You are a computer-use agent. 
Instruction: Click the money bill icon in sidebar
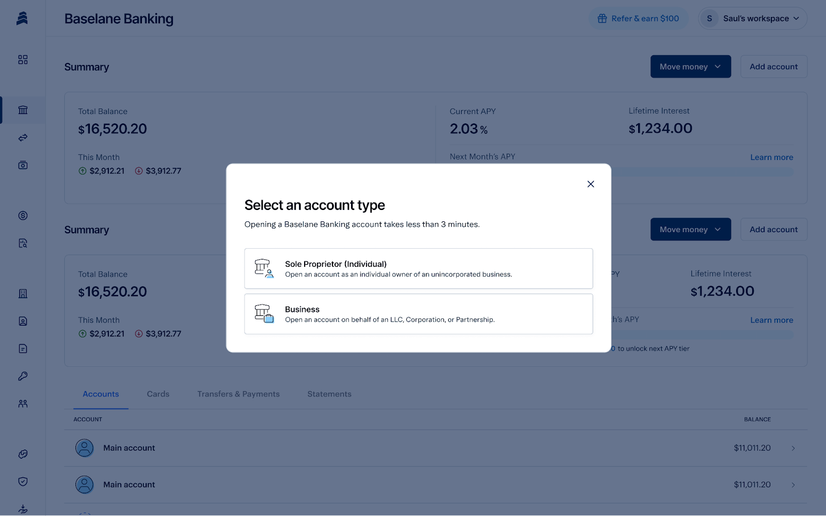click(23, 165)
